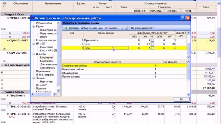
Task: Click Добавить text button
Action: tap(74, 28)
